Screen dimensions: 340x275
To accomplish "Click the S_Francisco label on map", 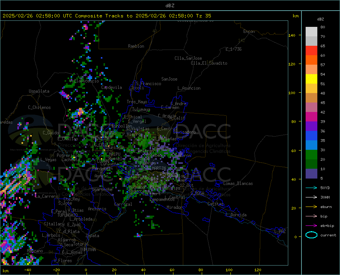I will 149,84.
